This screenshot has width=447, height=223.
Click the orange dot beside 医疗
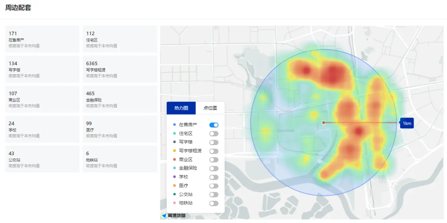pyautogui.click(x=174, y=186)
